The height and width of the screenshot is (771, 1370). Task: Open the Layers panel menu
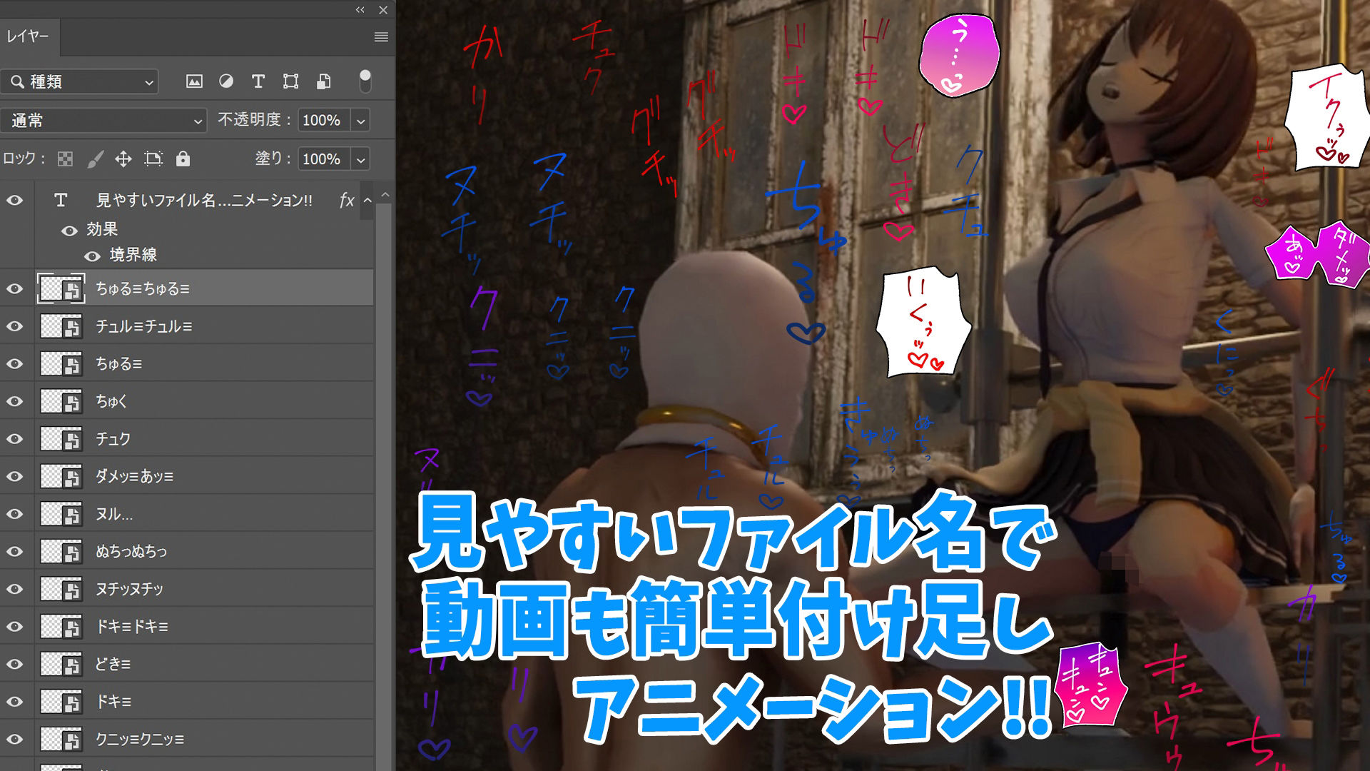click(x=382, y=37)
